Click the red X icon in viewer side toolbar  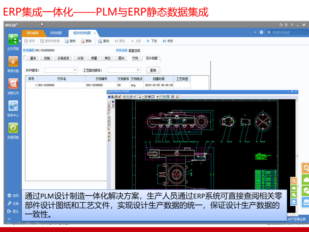click(x=108, y=129)
